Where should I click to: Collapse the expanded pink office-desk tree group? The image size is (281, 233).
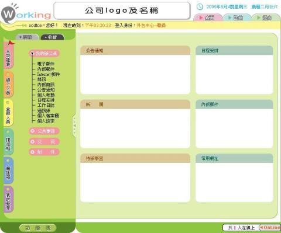44,53
